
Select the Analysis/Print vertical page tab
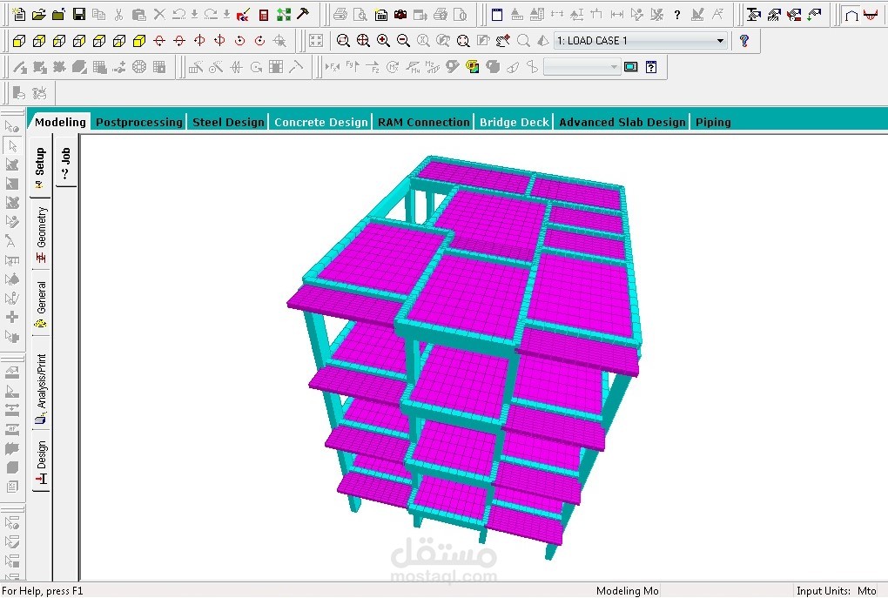[x=41, y=388]
